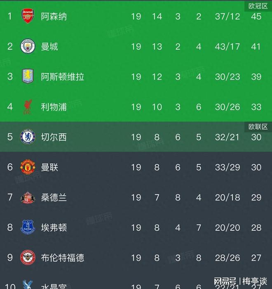Click the Manchester United crest

coord(28,167)
